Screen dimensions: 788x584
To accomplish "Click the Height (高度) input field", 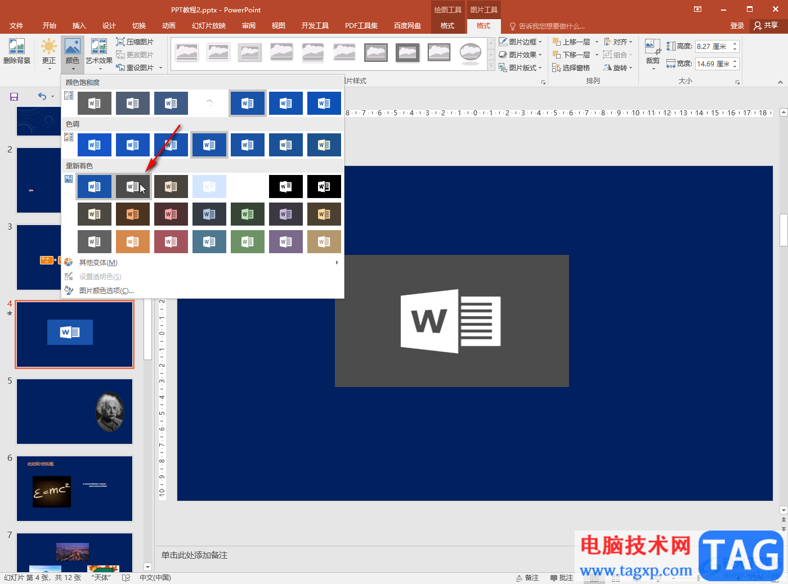I will point(712,46).
